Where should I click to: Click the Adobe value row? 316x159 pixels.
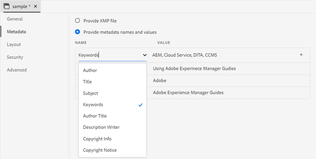tap(160, 80)
